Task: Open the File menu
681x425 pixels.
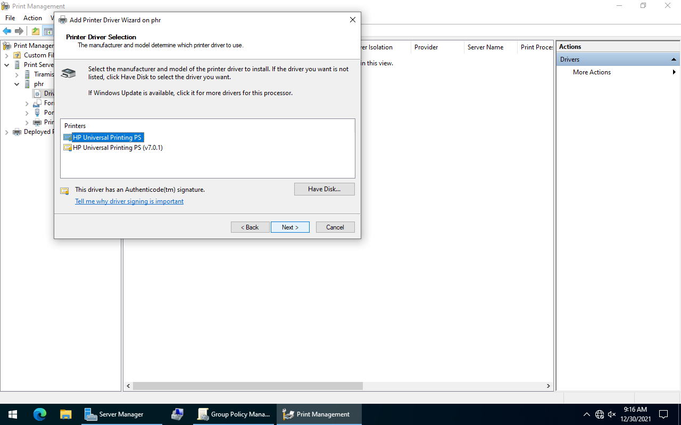Action: pos(10,18)
